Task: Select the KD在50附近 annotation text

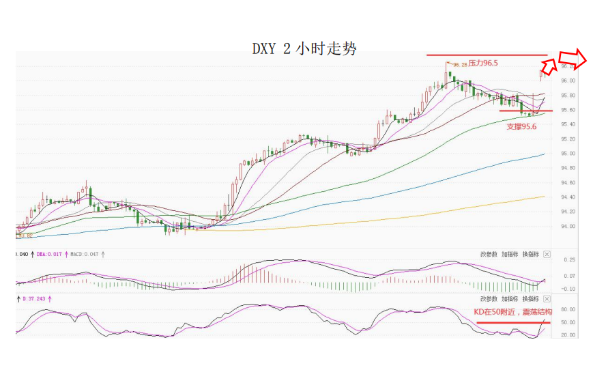Action: tap(511, 312)
